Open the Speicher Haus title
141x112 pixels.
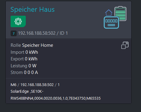click(x=32, y=10)
